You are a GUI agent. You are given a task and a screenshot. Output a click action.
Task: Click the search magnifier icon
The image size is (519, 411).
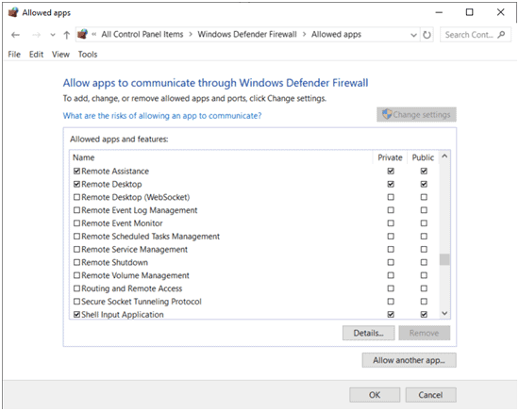coord(501,34)
